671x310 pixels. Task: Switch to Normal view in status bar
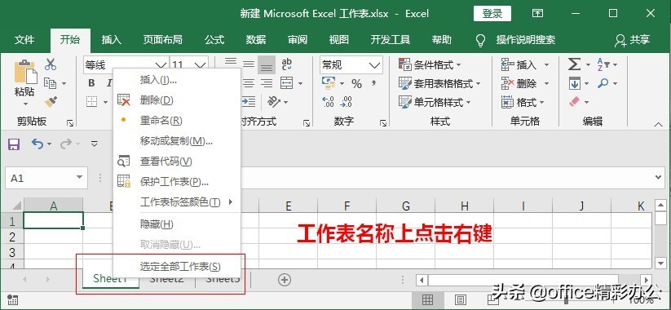427,299
